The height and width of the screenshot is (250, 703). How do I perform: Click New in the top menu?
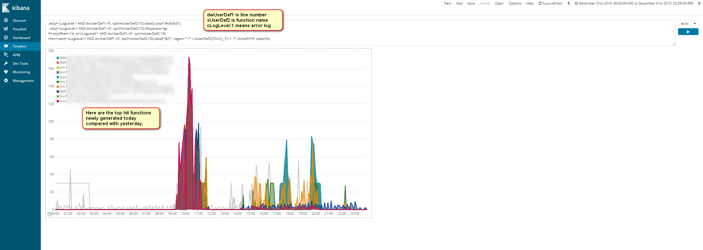pyautogui.click(x=448, y=3)
